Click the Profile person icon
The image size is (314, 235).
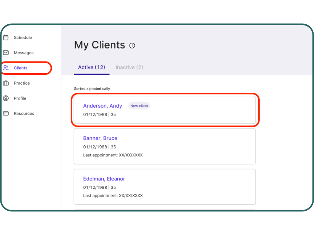[x=6, y=98]
